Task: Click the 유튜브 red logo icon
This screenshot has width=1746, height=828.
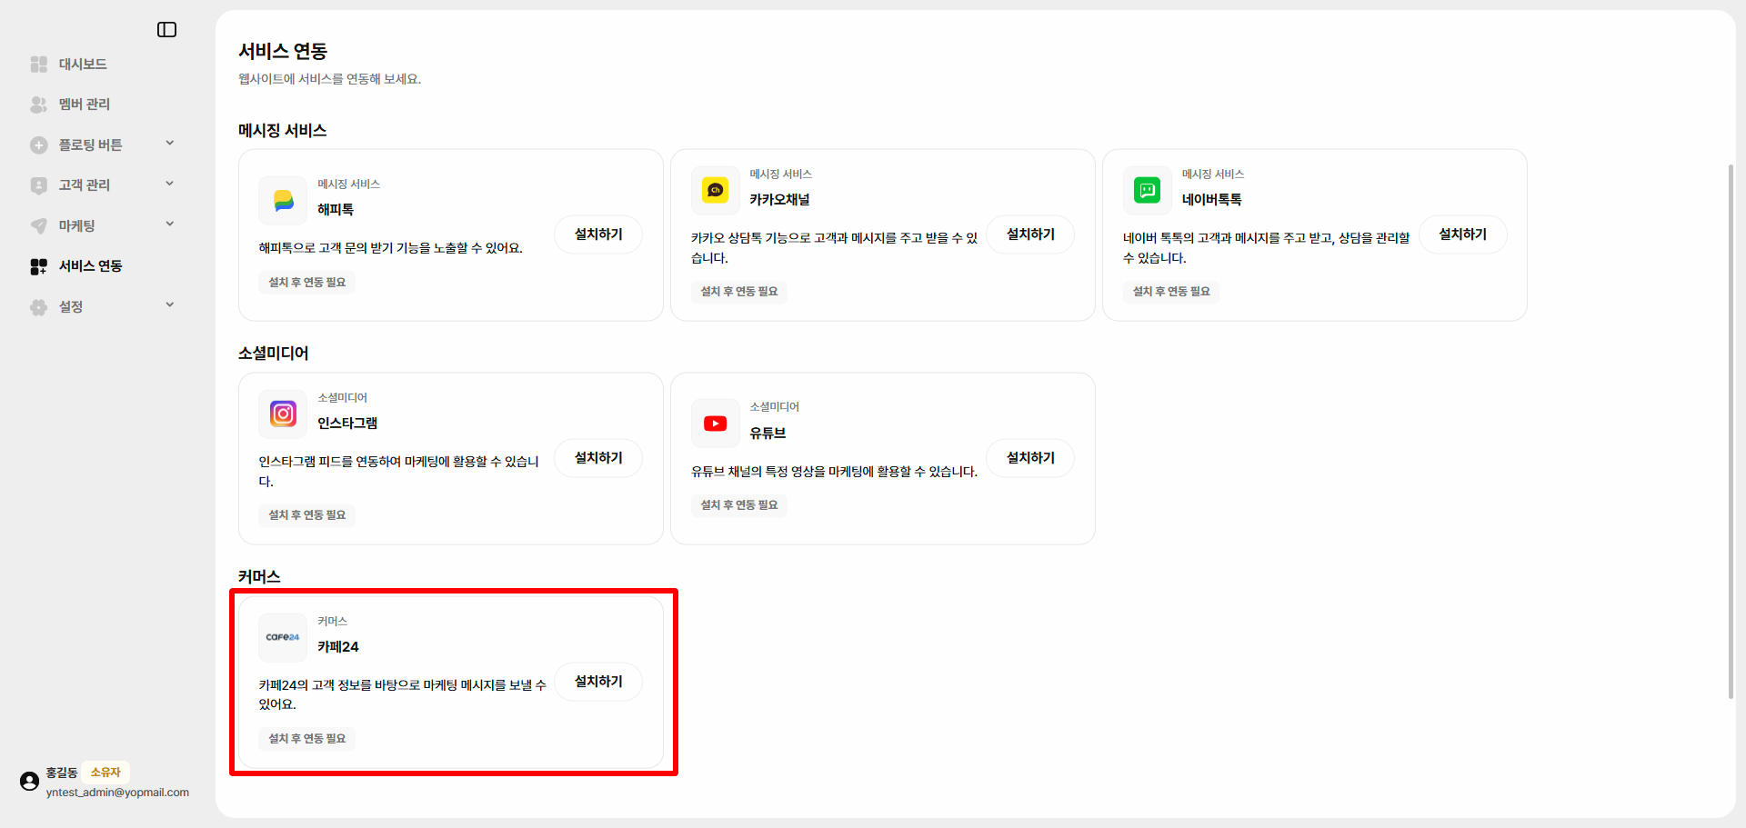Action: tap(715, 424)
